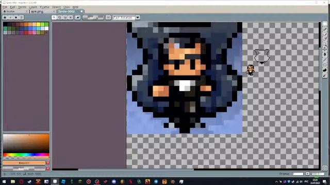Select the Zoom tool
This screenshot has height=185, width=330.
pyautogui.click(x=325, y=44)
